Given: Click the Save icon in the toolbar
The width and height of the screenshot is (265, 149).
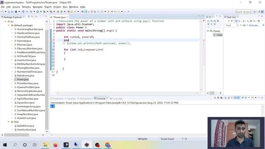Looking at the screenshot, I should 9,12.
